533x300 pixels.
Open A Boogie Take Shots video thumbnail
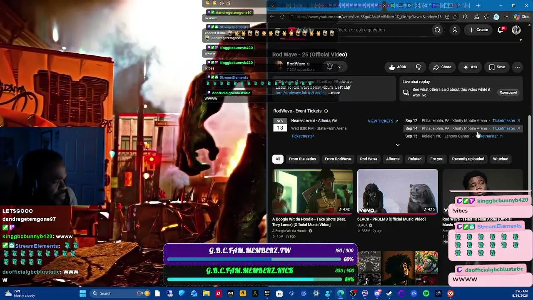pos(313,191)
